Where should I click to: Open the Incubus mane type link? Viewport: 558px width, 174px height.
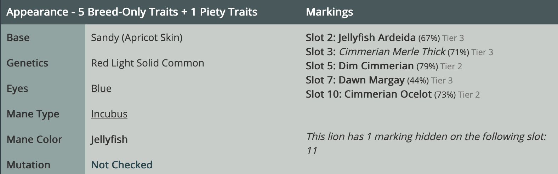click(109, 114)
